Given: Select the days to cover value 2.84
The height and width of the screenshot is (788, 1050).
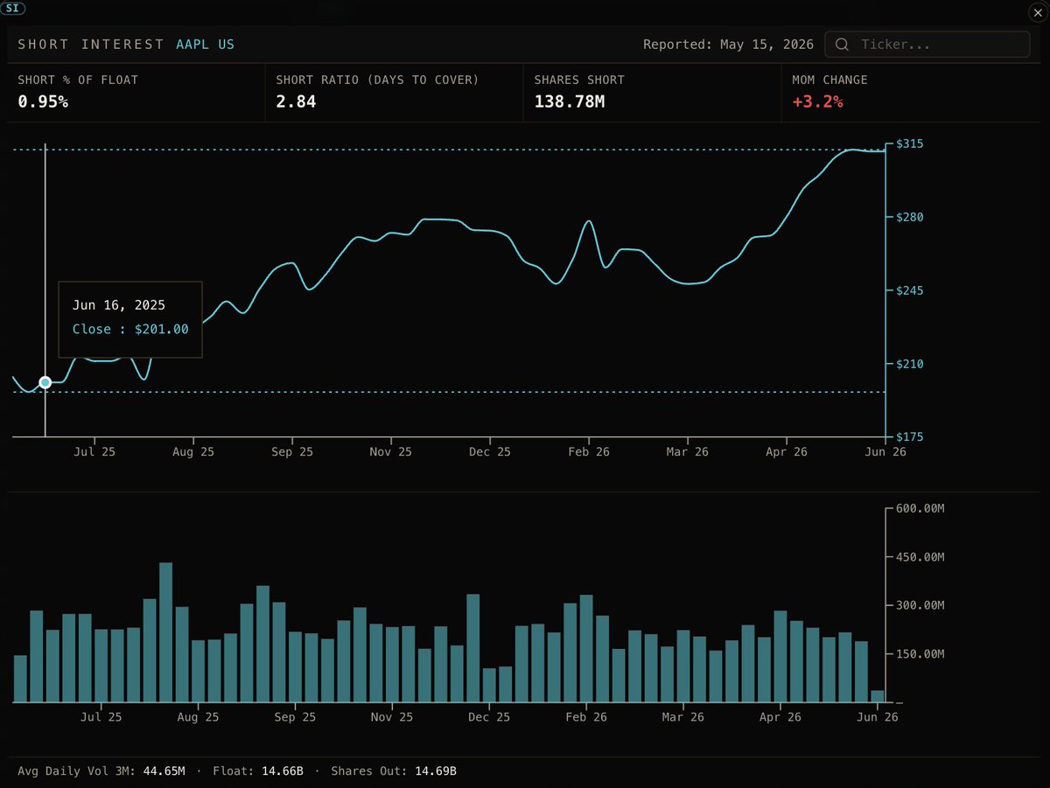Looking at the screenshot, I should (296, 101).
